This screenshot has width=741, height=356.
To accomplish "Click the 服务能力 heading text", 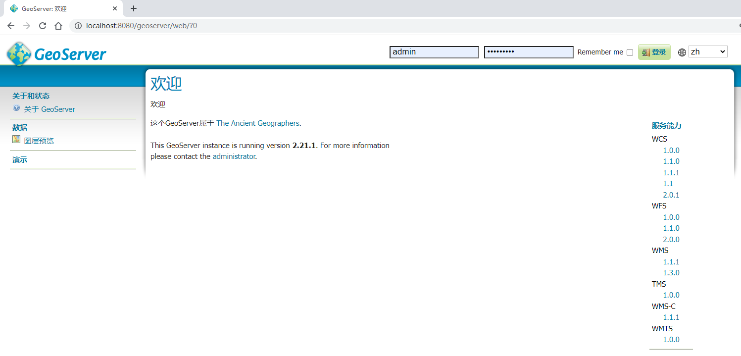I will click(667, 126).
